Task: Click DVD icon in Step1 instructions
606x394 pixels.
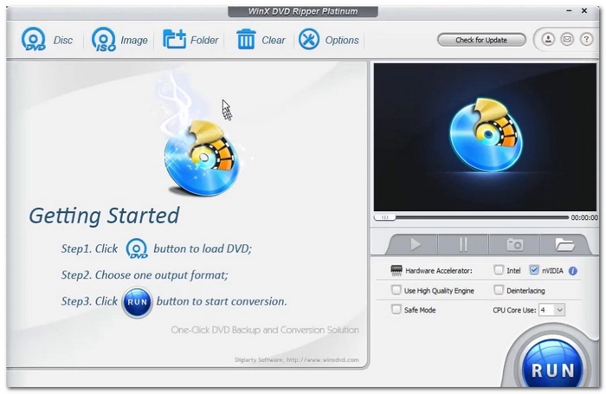Action: point(137,249)
